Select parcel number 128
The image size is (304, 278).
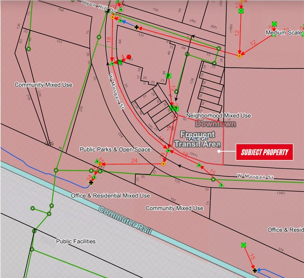192,81
